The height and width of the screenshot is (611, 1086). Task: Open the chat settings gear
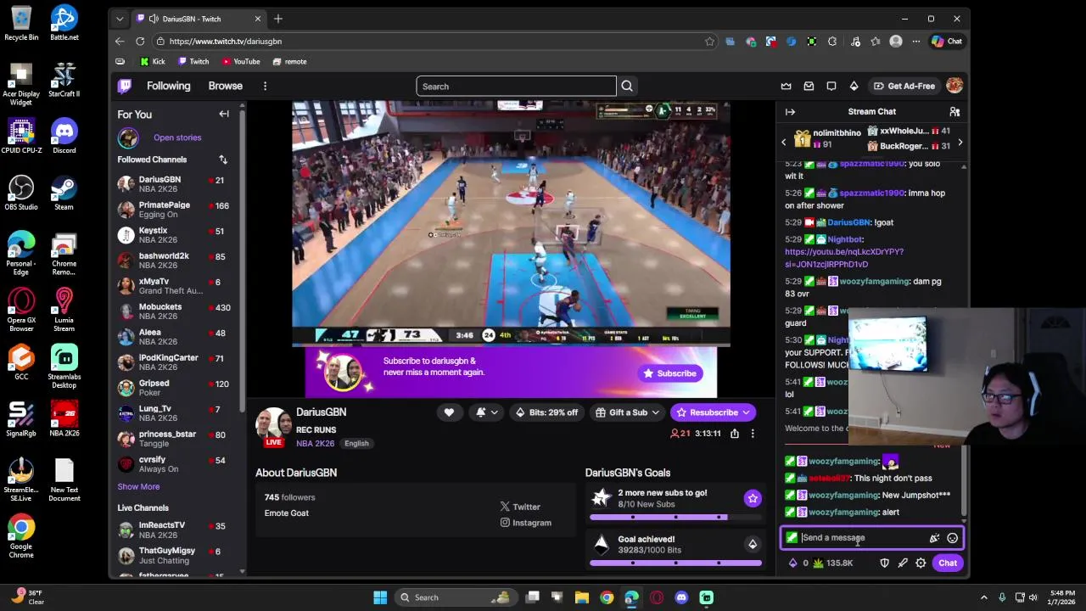click(x=921, y=563)
